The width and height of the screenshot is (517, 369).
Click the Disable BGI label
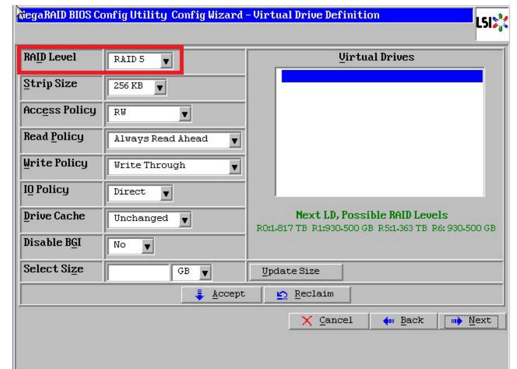(x=52, y=242)
